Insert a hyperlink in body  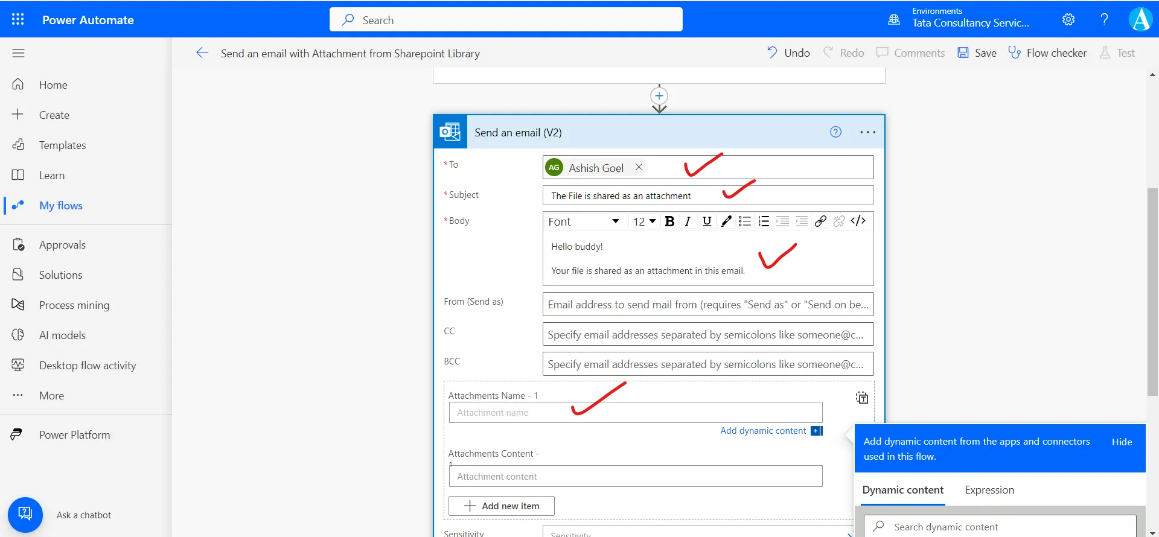tap(820, 221)
